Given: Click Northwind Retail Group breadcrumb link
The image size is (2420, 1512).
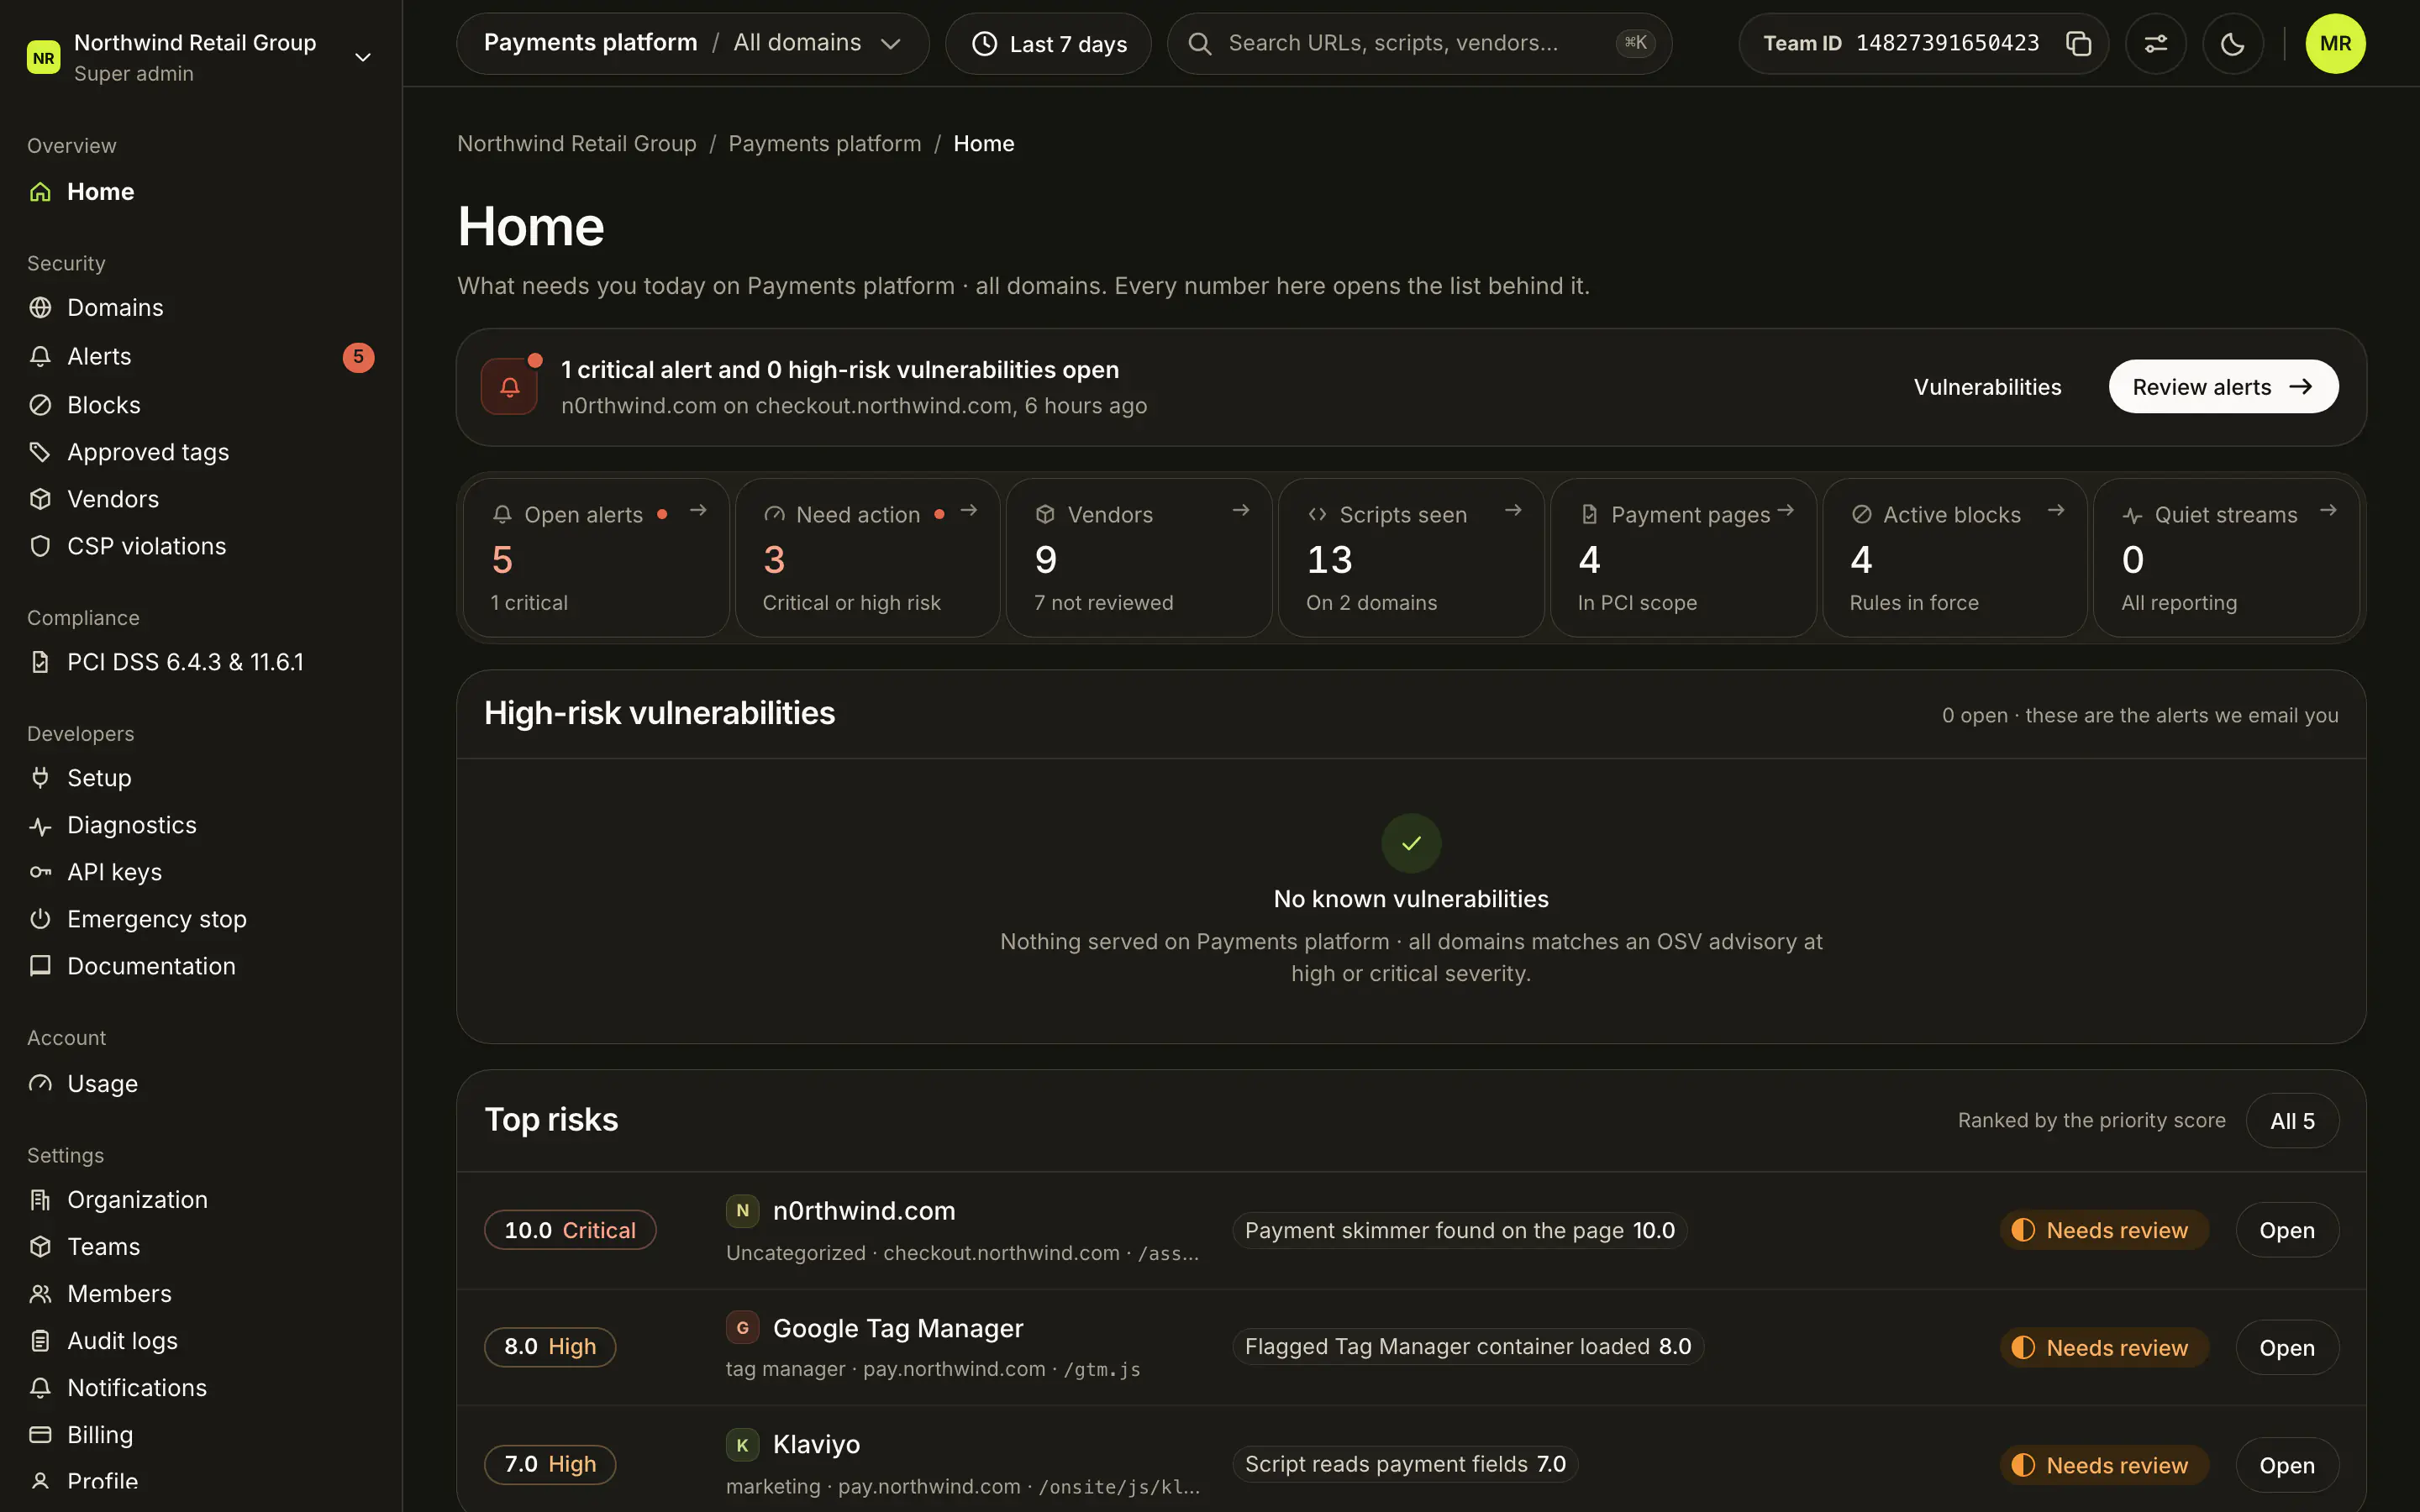Looking at the screenshot, I should [x=577, y=143].
